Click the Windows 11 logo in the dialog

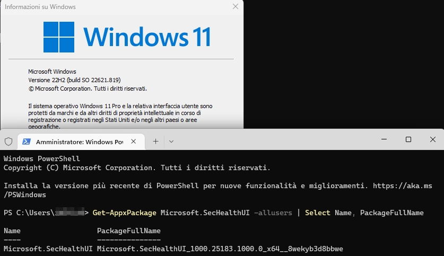tap(127, 37)
